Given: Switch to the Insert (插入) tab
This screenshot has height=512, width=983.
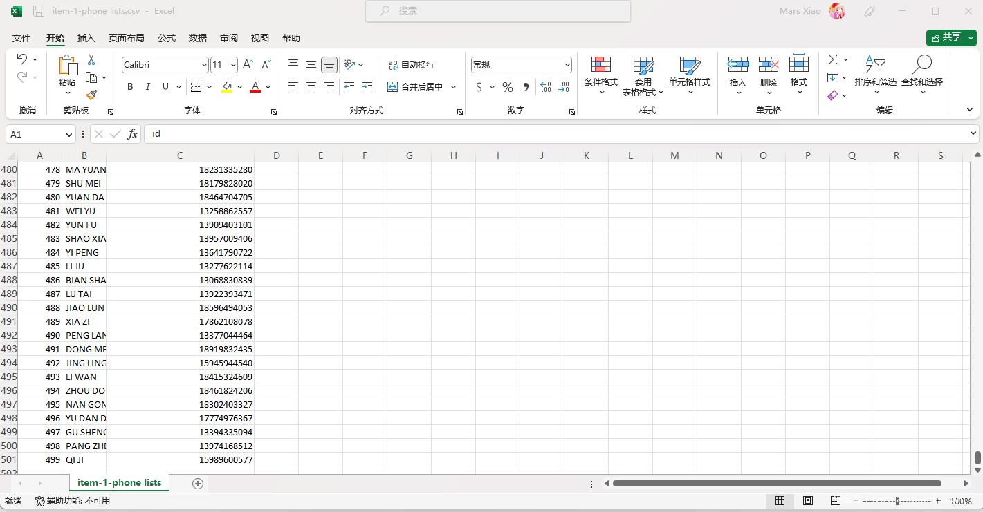Looking at the screenshot, I should (86, 38).
